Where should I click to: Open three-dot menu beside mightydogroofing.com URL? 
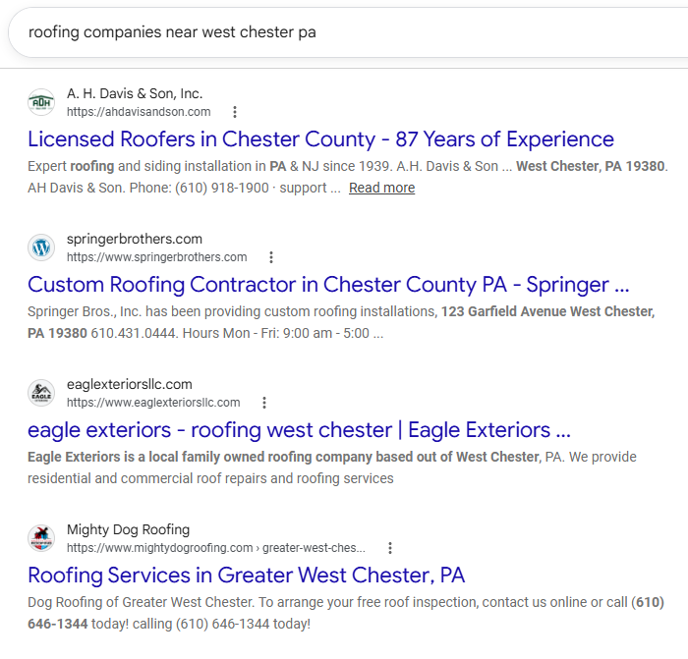coord(390,548)
